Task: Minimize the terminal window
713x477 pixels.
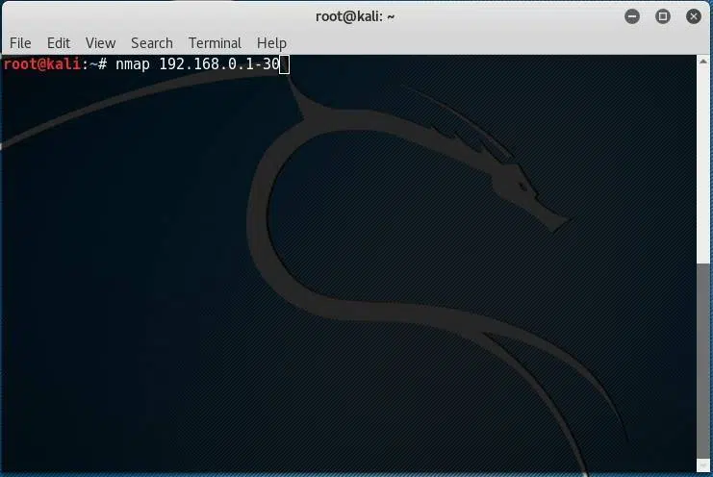Action: 632,16
